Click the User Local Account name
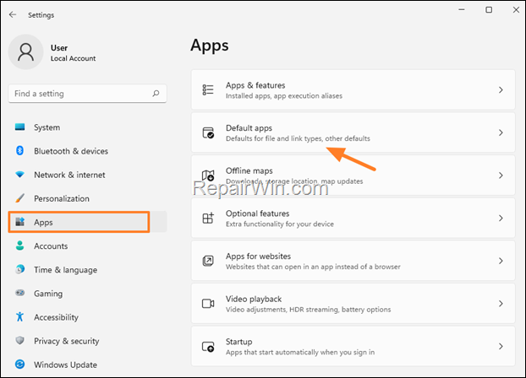526x378 pixels. click(73, 53)
